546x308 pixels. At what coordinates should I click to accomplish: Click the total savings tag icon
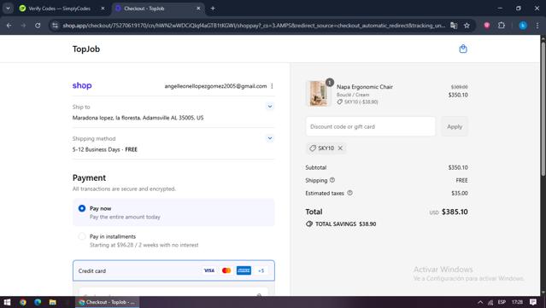308,224
